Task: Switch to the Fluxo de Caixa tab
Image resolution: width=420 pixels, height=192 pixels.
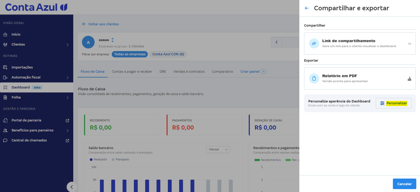Action: [92, 72]
